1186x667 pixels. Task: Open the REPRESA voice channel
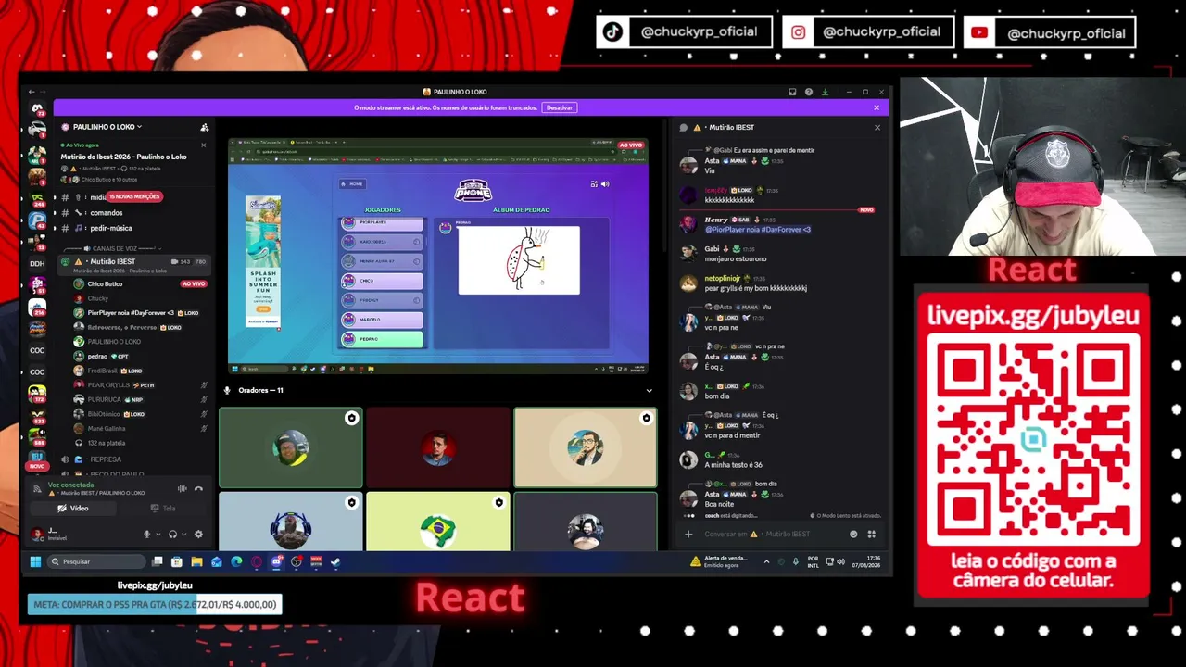click(106, 459)
